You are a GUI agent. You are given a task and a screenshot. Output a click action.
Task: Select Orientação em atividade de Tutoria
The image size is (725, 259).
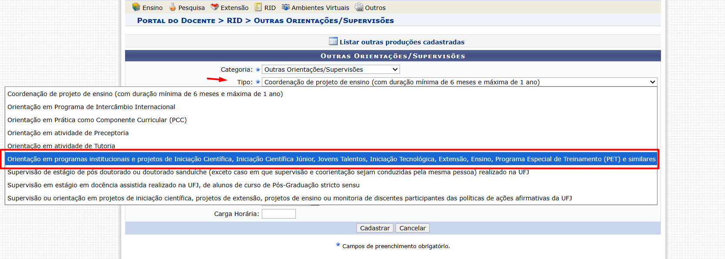pyautogui.click(x=331, y=145)
